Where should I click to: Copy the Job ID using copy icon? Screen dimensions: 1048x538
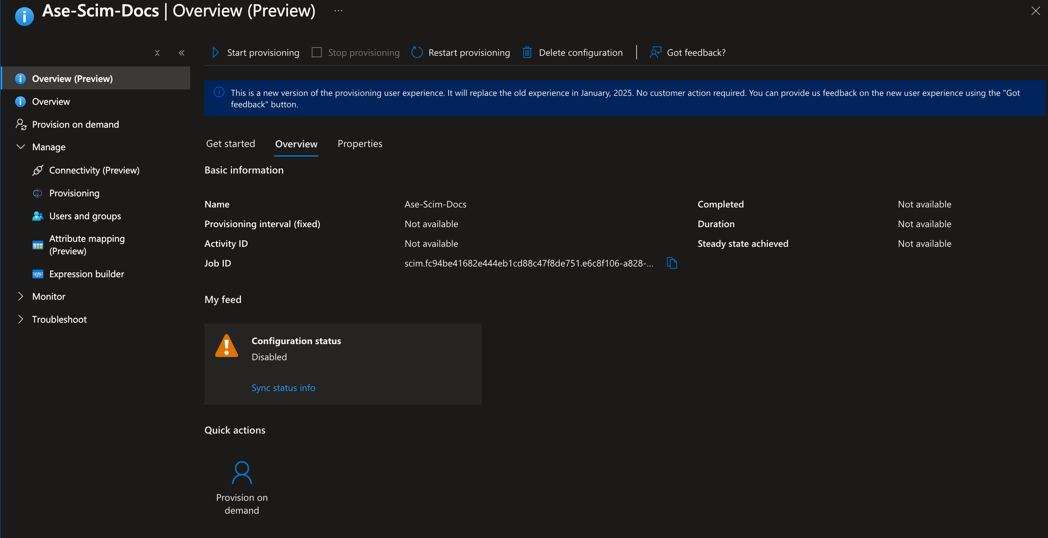pyautogui.click(x=672, y=263)
